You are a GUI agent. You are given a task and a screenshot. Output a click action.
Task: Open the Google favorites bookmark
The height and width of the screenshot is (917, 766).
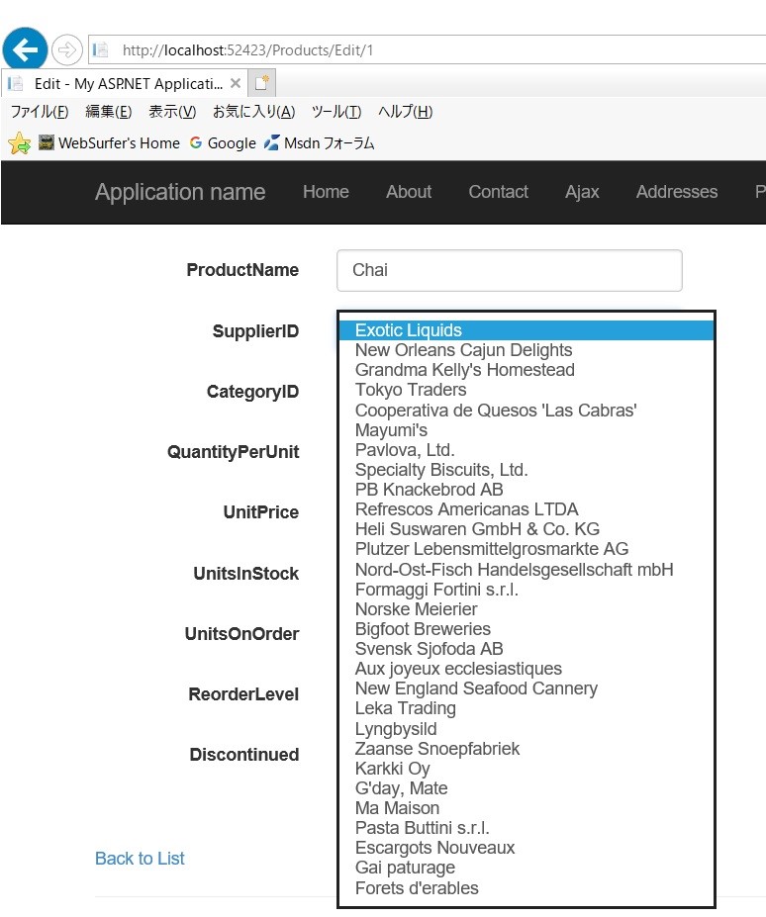click(x=223, y=143)
